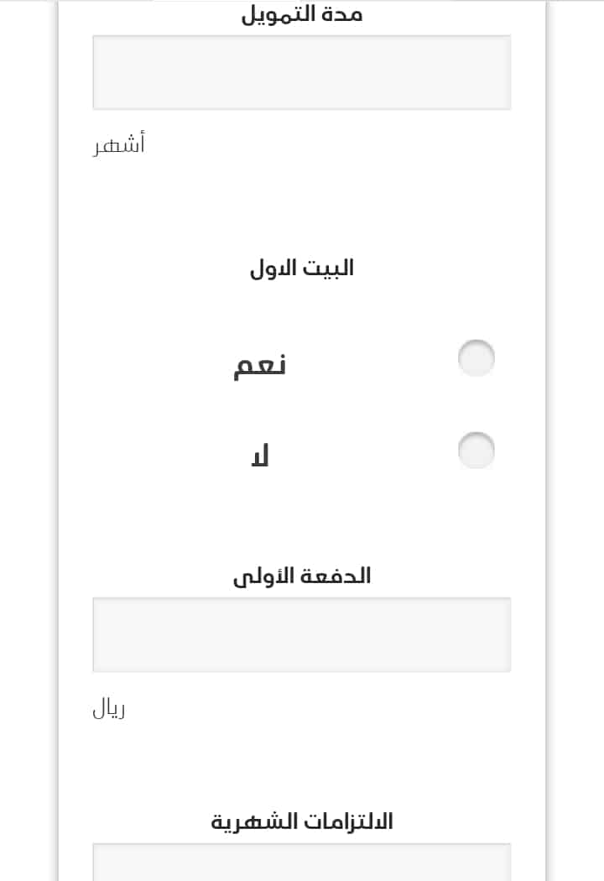Click the الالتزامات الشهرية field label
Image resolution: width=604 pixels, height=881 pixels.
[302, 822]
